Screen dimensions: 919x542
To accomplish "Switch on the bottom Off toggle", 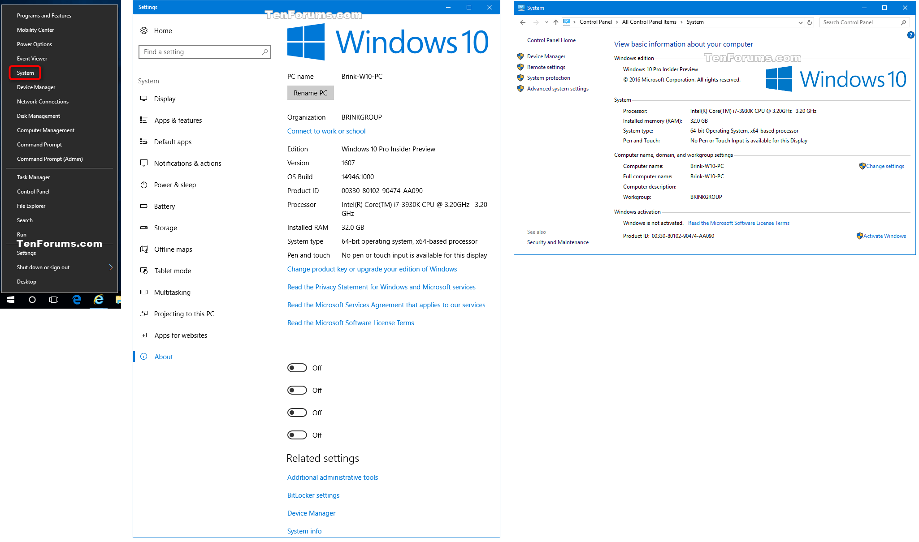I will pyautogui.click(x=296, y=434).
